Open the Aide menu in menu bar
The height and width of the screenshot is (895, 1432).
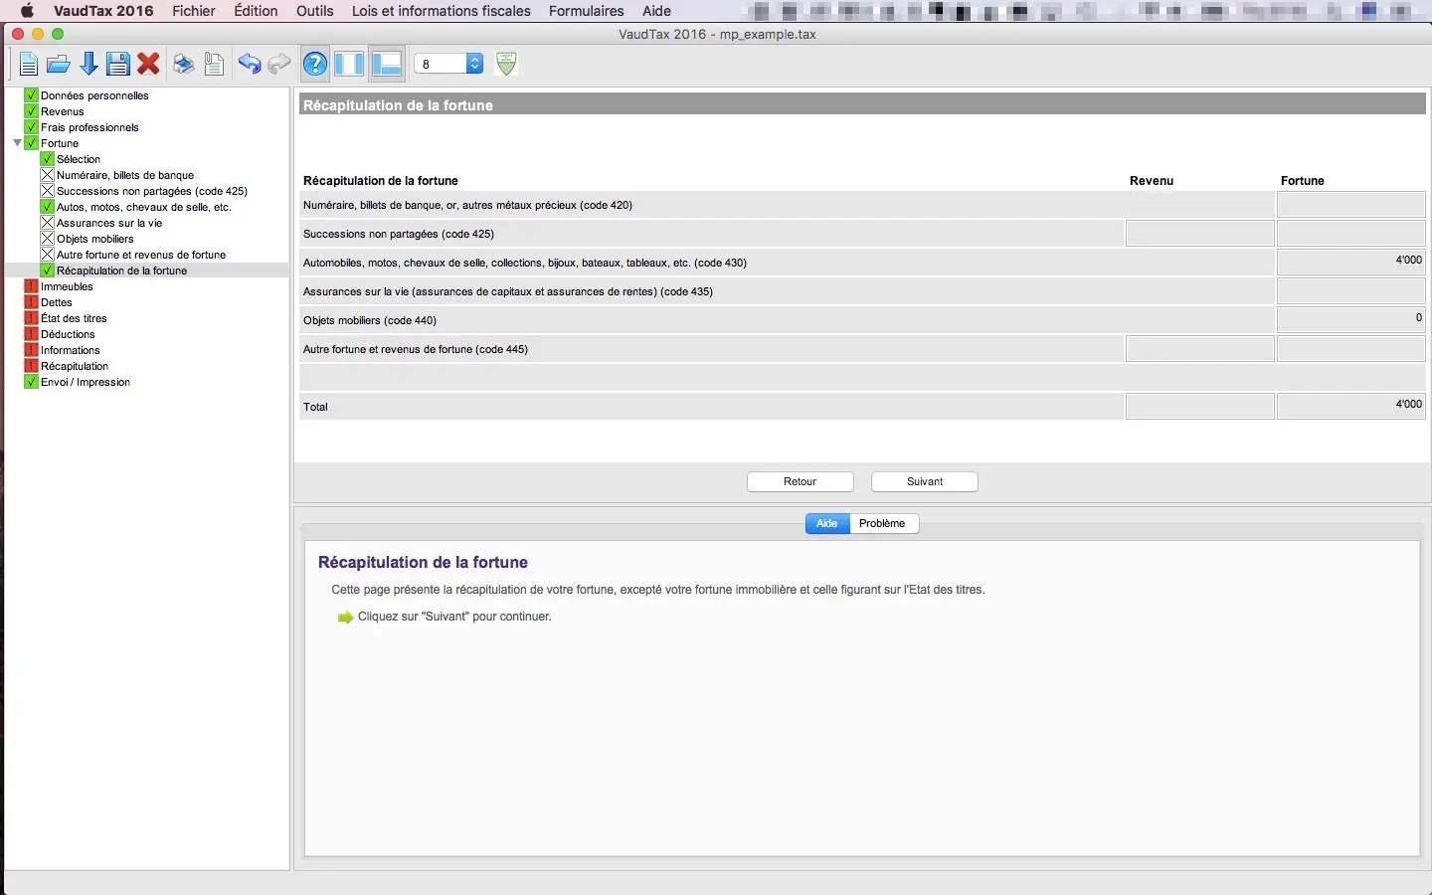[656, 11]
